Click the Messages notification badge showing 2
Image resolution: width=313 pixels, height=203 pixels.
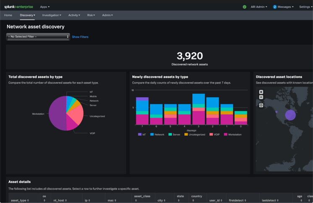tap(275, 7)
